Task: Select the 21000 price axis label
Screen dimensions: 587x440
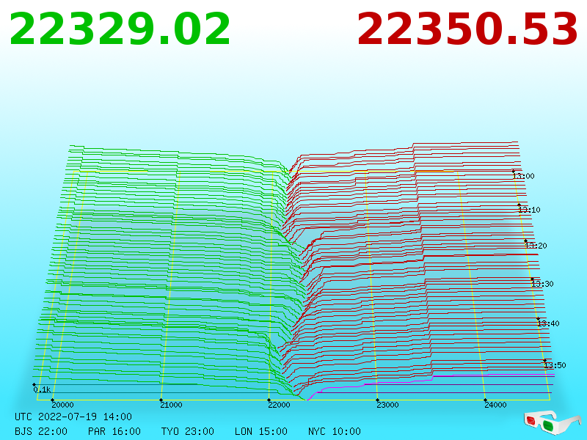Action: pos(171,405)
